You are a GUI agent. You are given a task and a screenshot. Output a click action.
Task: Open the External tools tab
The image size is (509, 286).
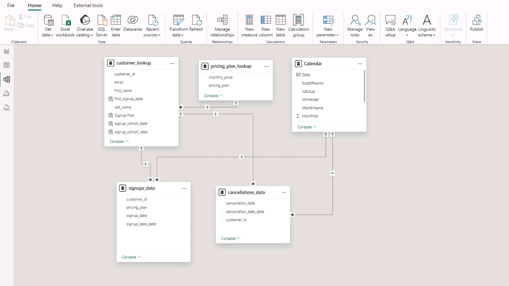coord(88,6)
